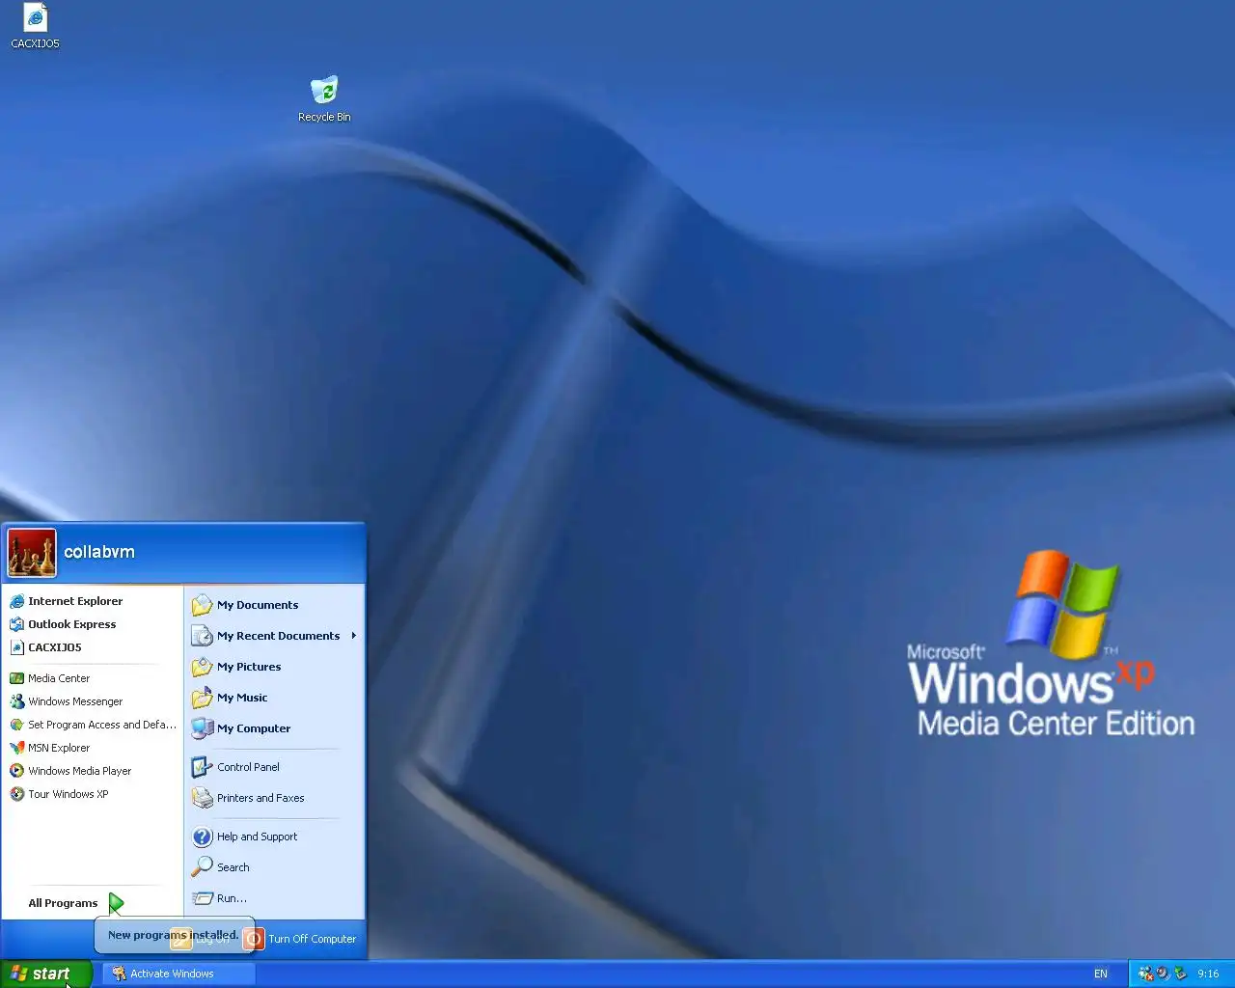Launch MSN Explorer
The image size is (1235, 988).
[93, 748]
